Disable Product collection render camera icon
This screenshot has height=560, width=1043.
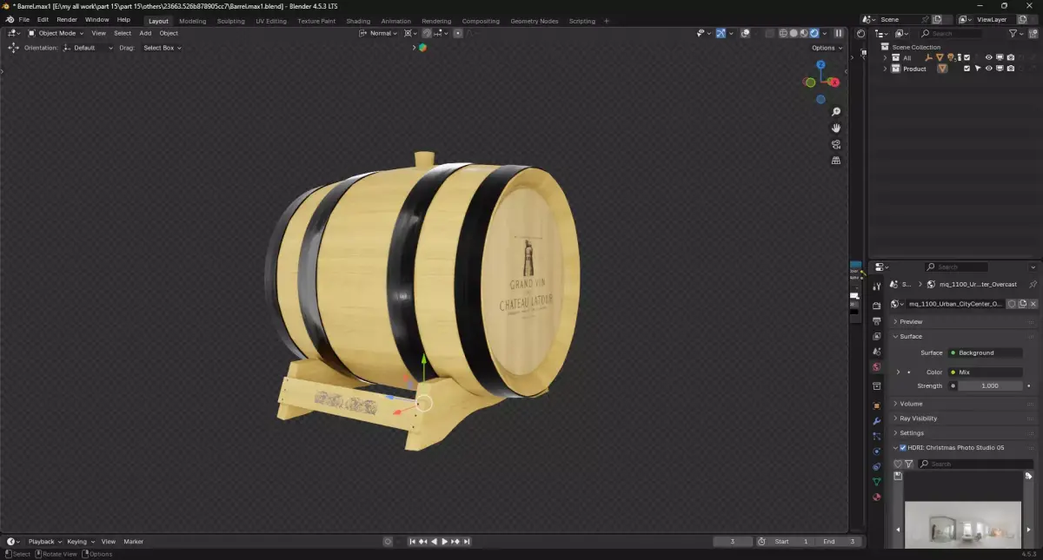1011,69
